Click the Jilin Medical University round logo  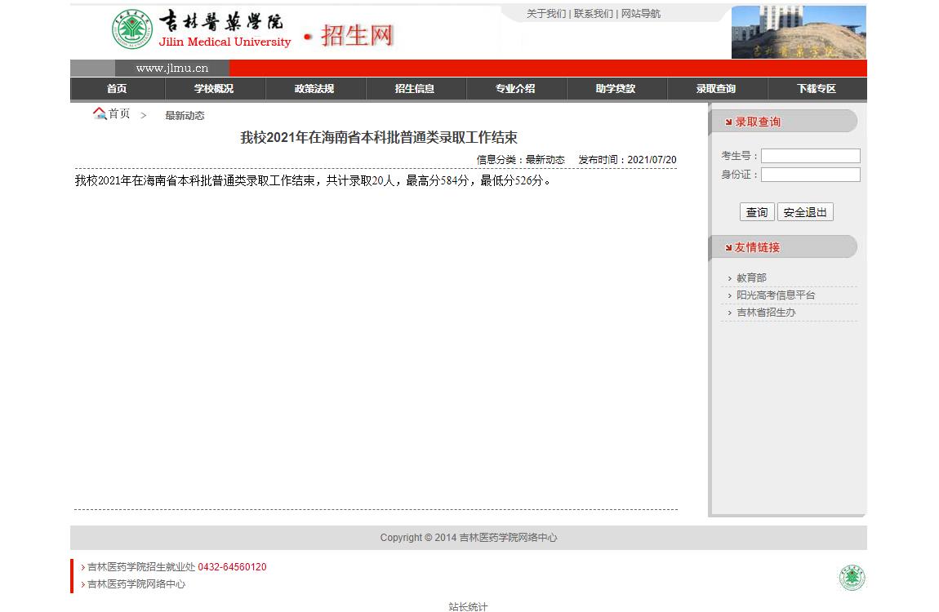[x=131, y=29]
